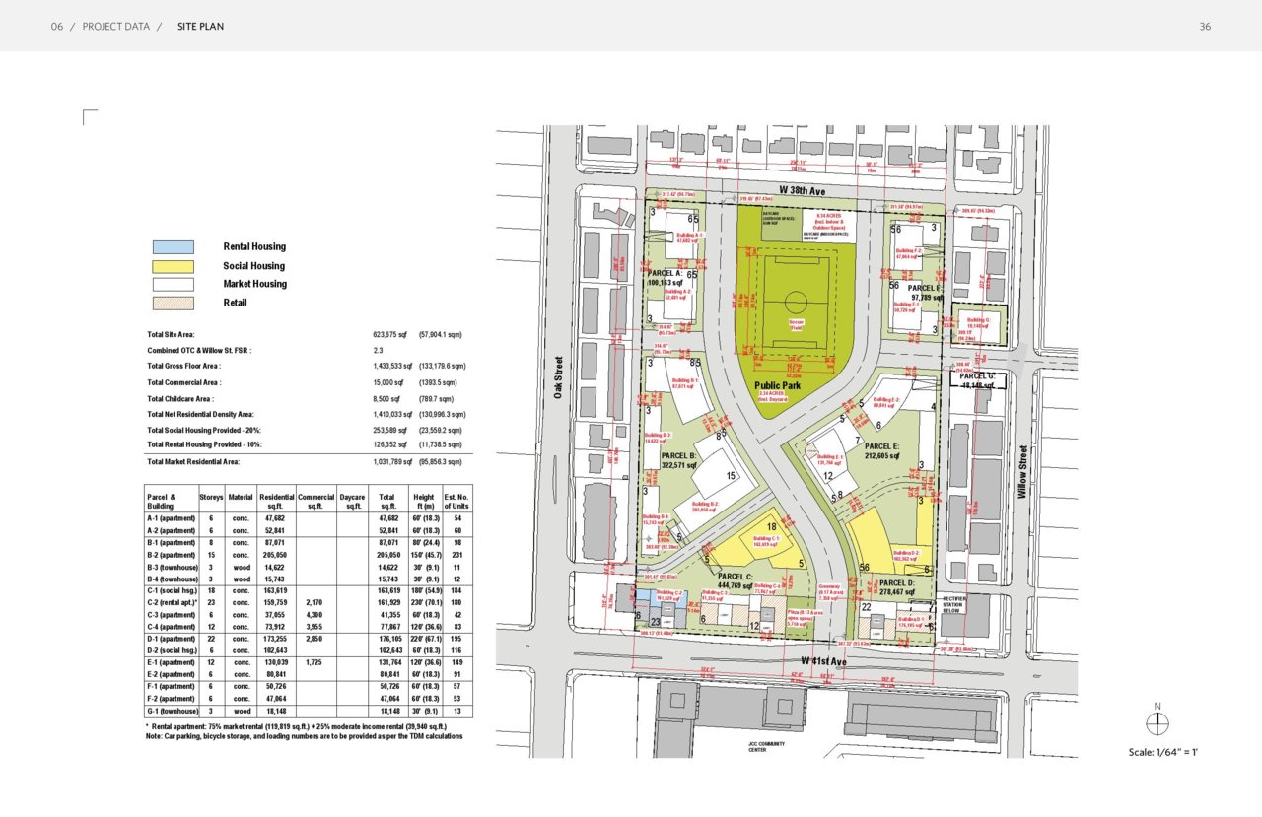Click the 'Oak Street' label on the map
1262x817 pixels.
558,378
